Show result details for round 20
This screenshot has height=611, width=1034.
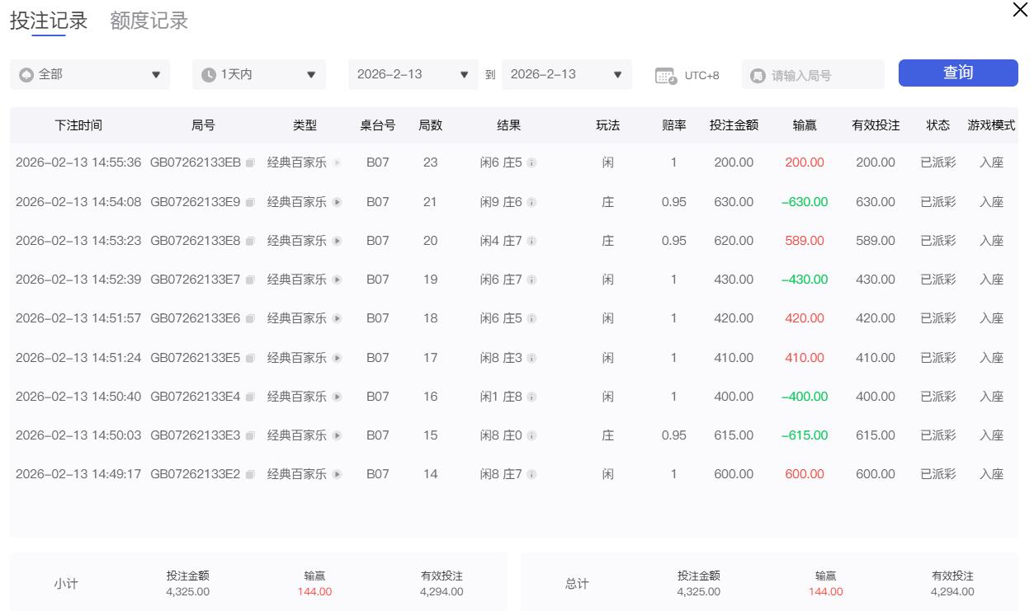tap(531, 242)
